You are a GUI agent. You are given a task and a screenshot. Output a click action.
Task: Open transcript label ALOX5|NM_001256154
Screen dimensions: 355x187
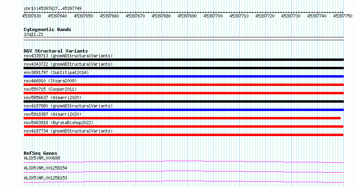pyautogui.click(x=45, y=168)
